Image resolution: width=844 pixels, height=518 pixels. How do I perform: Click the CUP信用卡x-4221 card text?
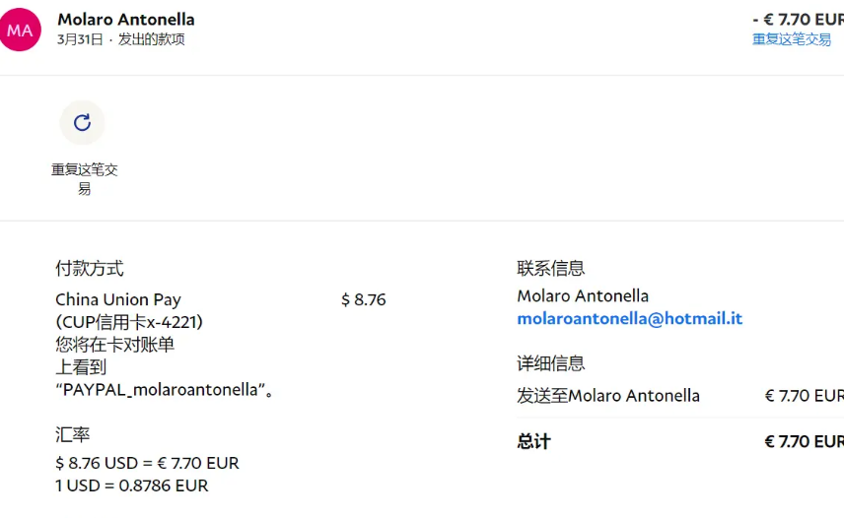coord(129,322)
